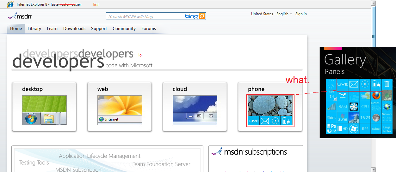396x172 pixels.
Task: Click the orange Bing search magnifier button
Action: click(x=202, y=16)
